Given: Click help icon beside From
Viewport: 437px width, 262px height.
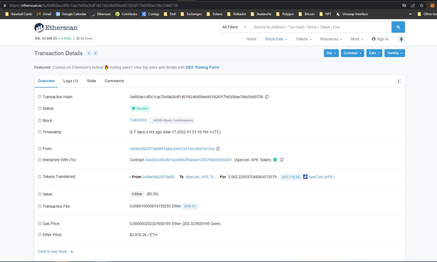Looking at the screenshot, I should pos(40,149).
